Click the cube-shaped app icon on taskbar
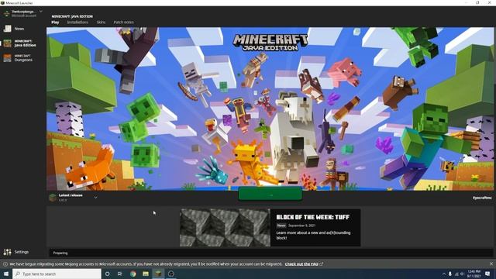The width and height of the screenshot is (496, 279). (170, 274)
